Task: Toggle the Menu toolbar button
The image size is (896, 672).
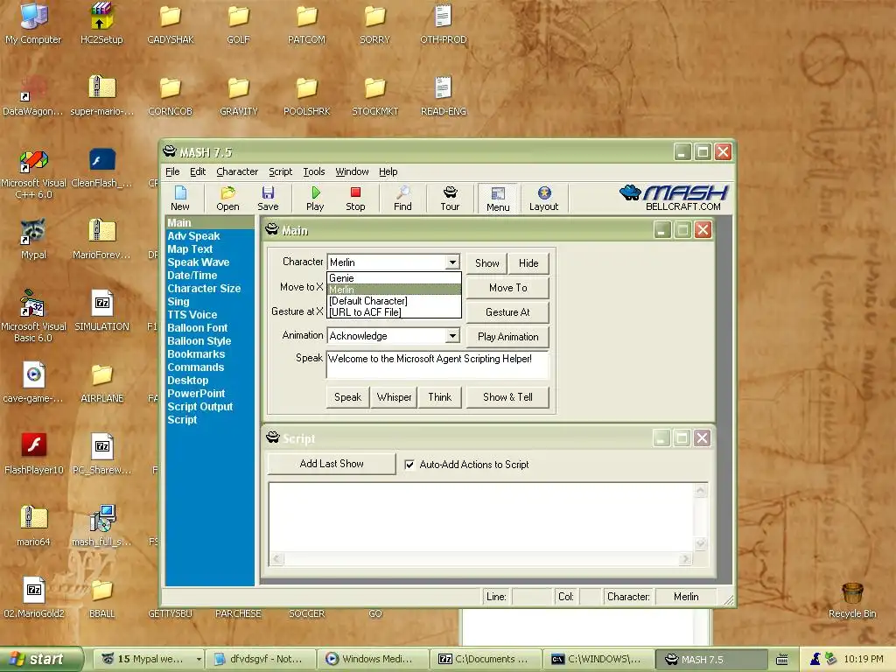Action: click(x=498, y=199)
